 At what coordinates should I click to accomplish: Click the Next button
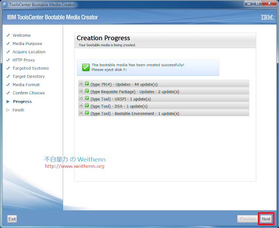[266, 219]
